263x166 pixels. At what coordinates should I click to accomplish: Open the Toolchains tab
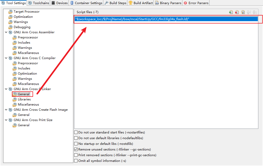[39, 3]
